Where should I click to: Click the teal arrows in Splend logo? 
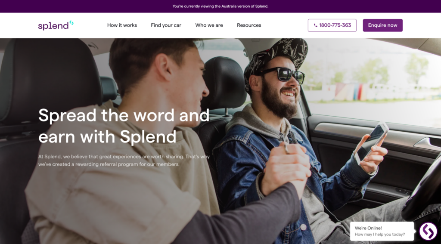pos(71,23)
